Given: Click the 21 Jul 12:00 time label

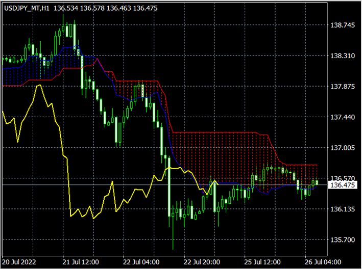Looking at the screenshot, I should pyautogui.click(x=81, y=262).
